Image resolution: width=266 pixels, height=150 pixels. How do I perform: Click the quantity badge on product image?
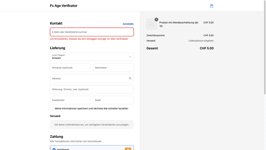click(x=156, y=20)
